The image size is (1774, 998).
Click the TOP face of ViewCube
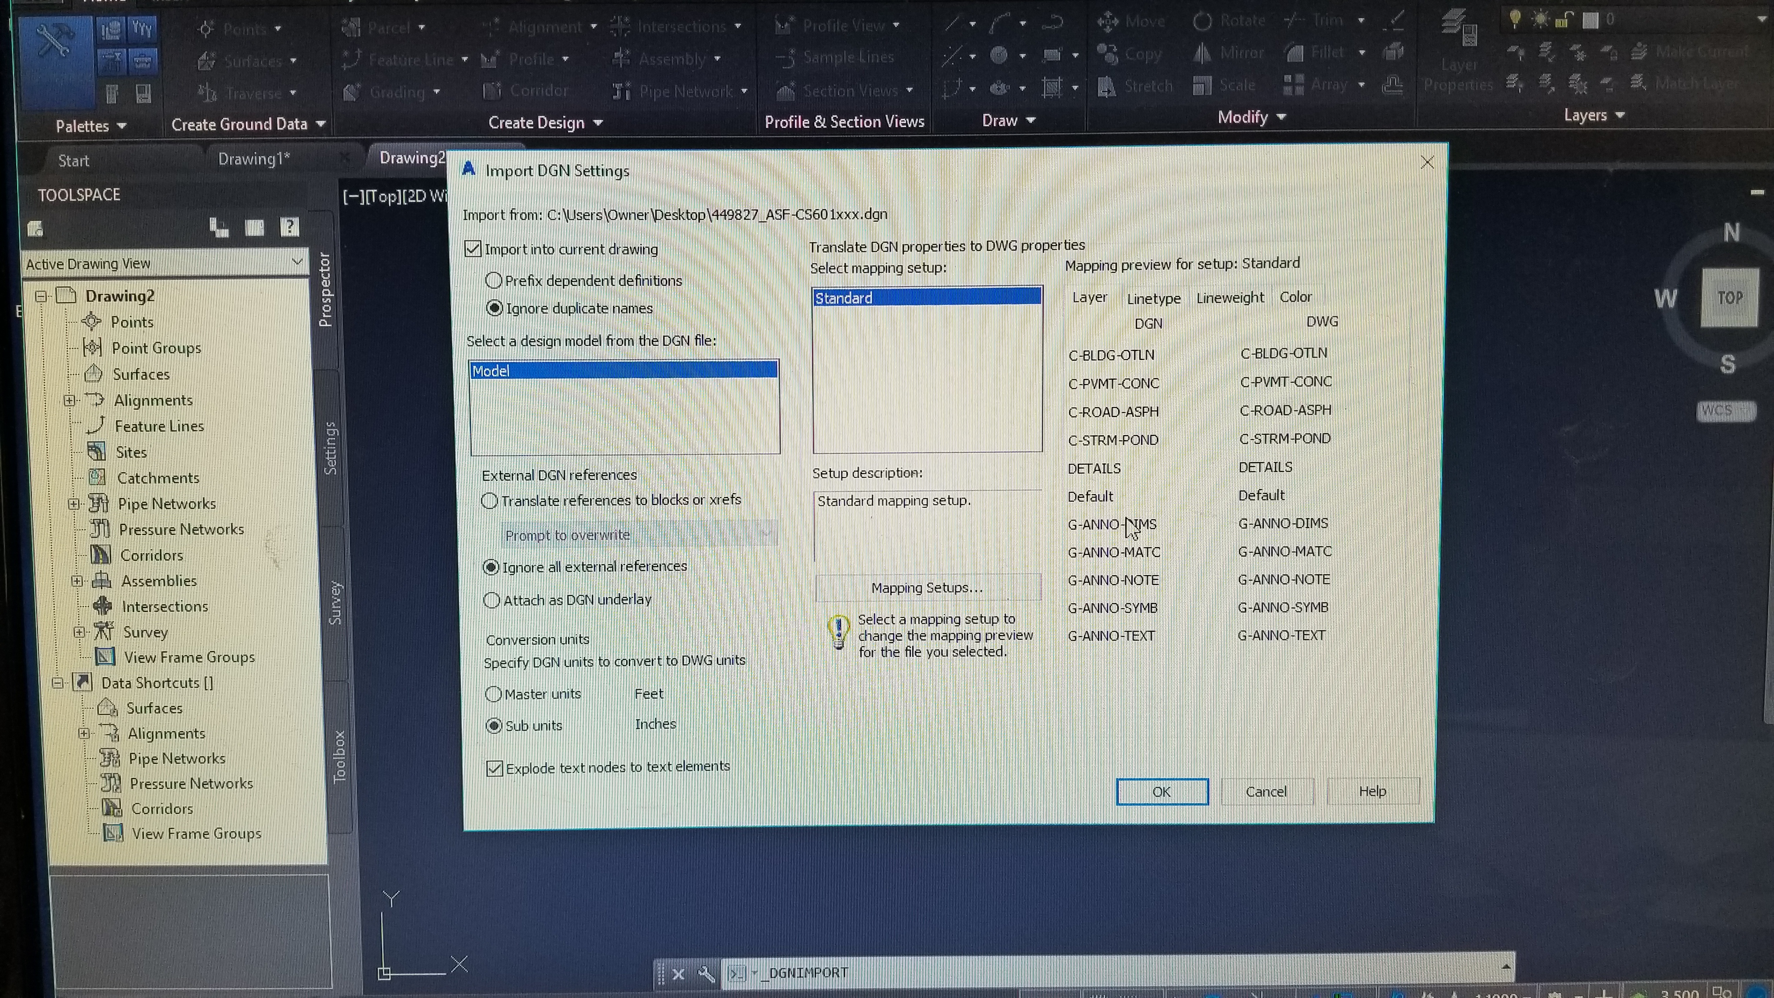(1730, 297)
